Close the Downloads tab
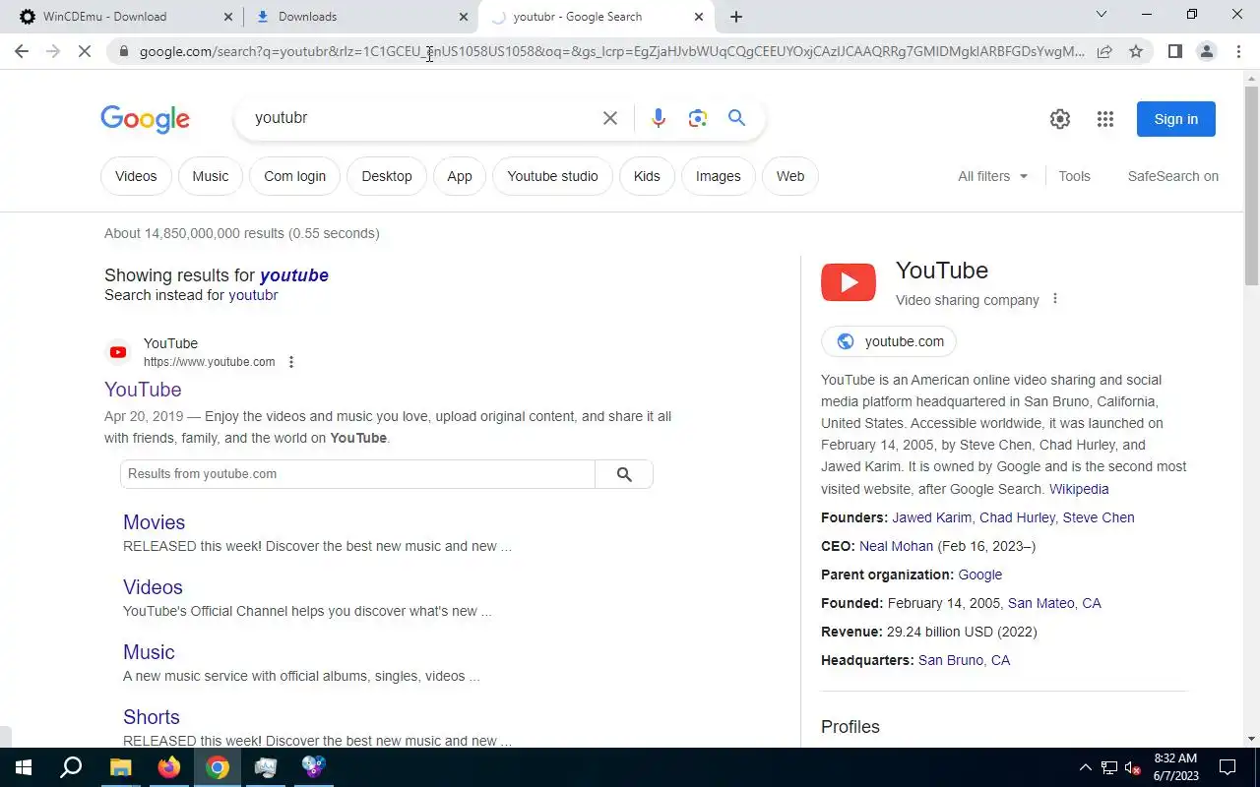The image size is (1260, 787). click(464, 17)
